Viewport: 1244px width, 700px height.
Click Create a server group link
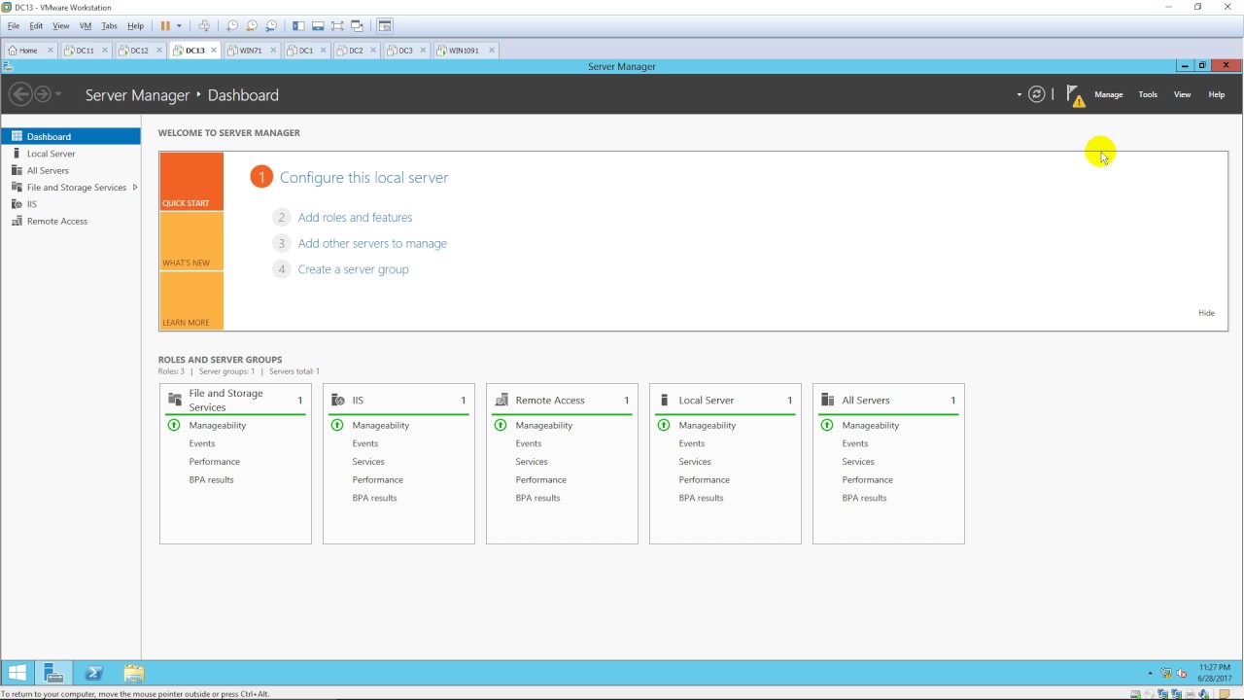(x=353, y=269)
